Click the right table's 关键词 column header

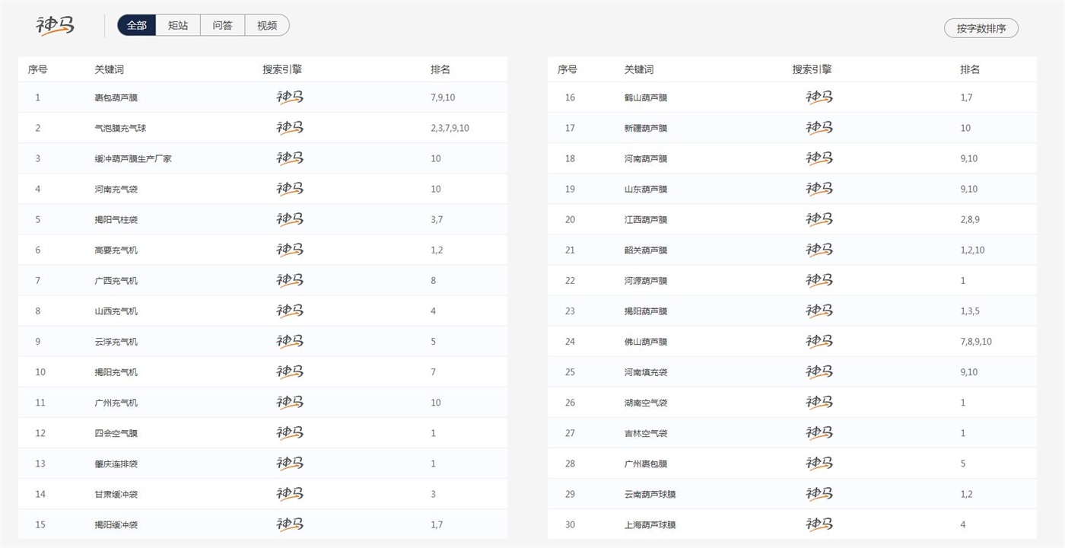pos(638,69)
